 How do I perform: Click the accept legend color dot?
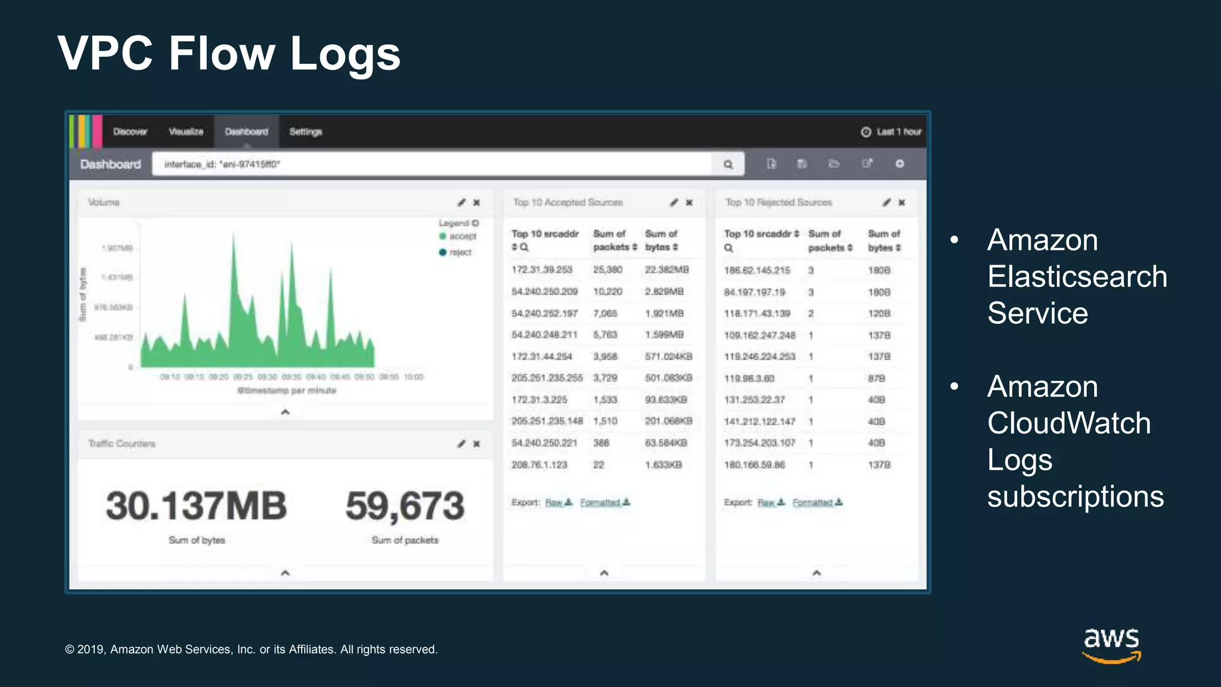[443, 237]
